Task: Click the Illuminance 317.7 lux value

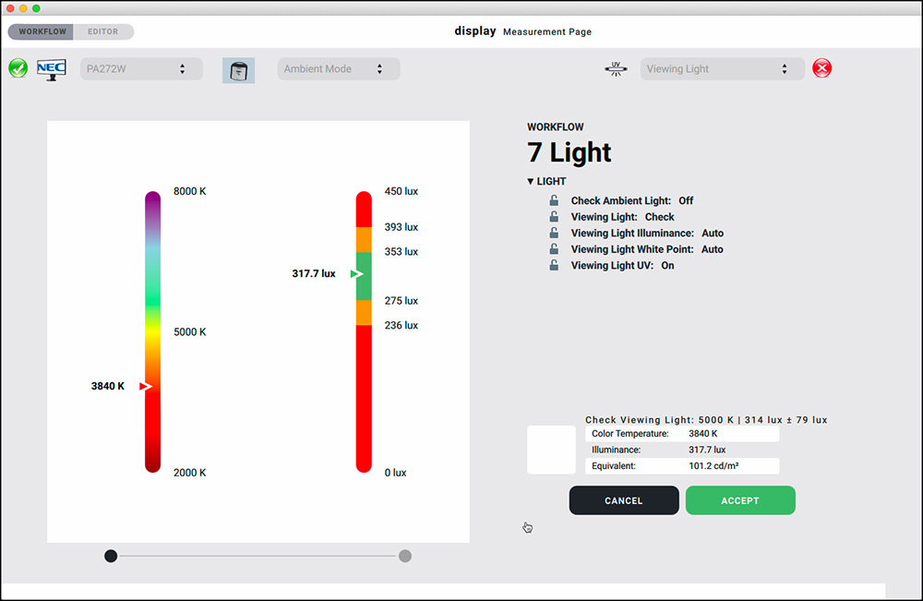Action: coord(707,450)
